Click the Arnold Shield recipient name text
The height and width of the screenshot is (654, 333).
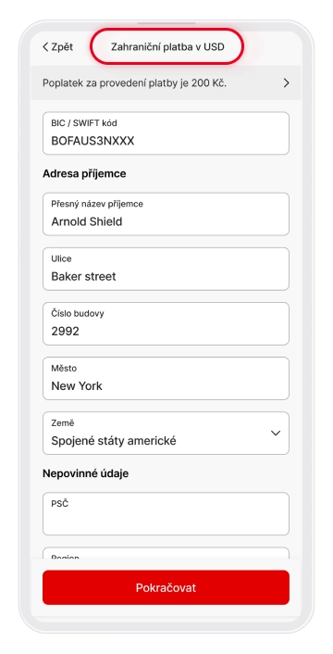click(87, 221)
